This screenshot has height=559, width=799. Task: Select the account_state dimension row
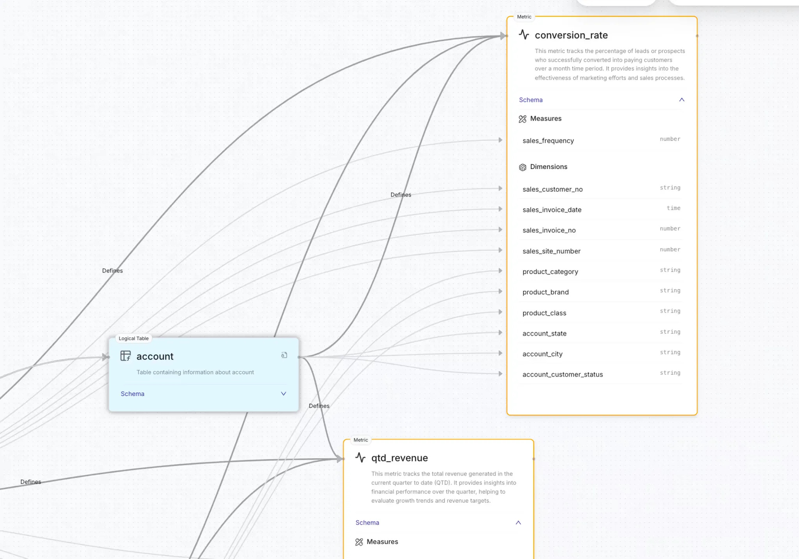(x=601, y=333)
